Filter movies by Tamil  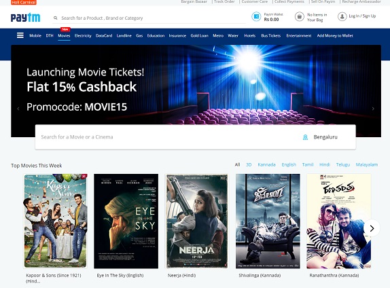pos(308,164)
